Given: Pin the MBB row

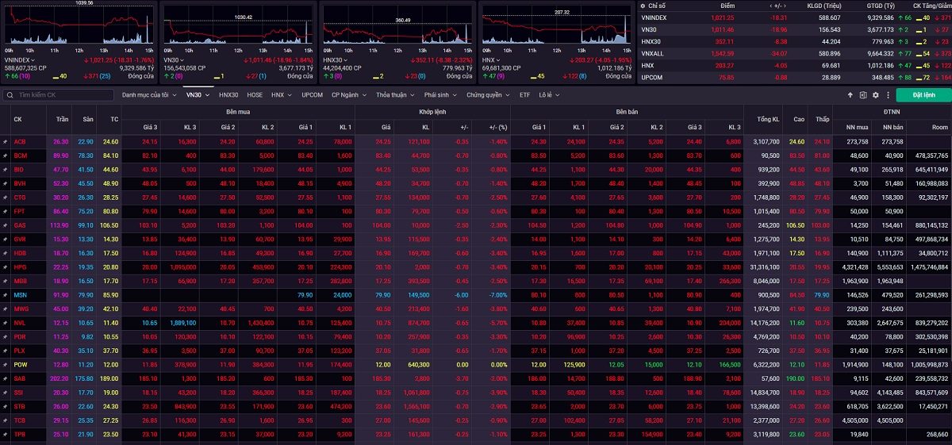Looking at the screenshot, I should click(5, 281).
